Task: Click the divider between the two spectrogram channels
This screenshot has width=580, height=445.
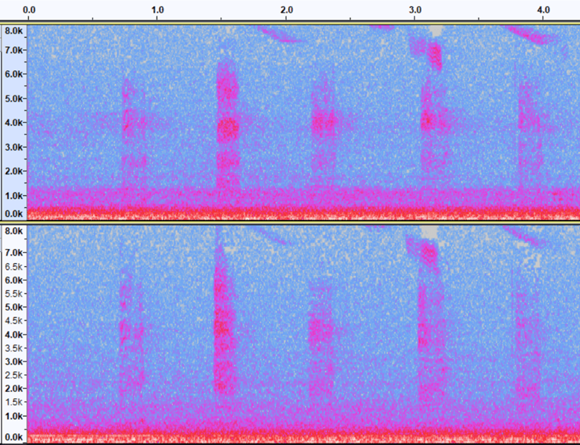Action: (x=290, y=221)
